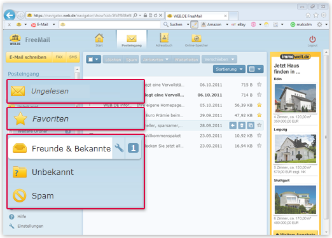332x238 pixels.
Task: Click the magnifier icon in the address bar
Action: click(x=135, y=15)
